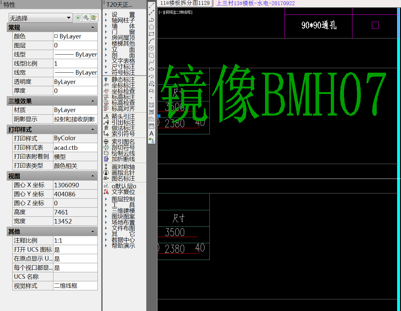
Task: Run the 标高标注 command
Action: 123,97
